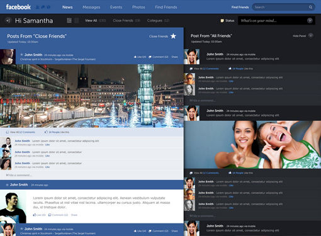Open the Messages tab in the top navigation
The image size is (321, 236).
coord(91,7)
